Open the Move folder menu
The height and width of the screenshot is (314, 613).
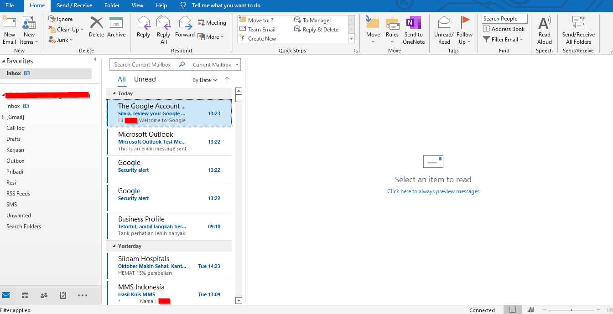coord(373,30)
